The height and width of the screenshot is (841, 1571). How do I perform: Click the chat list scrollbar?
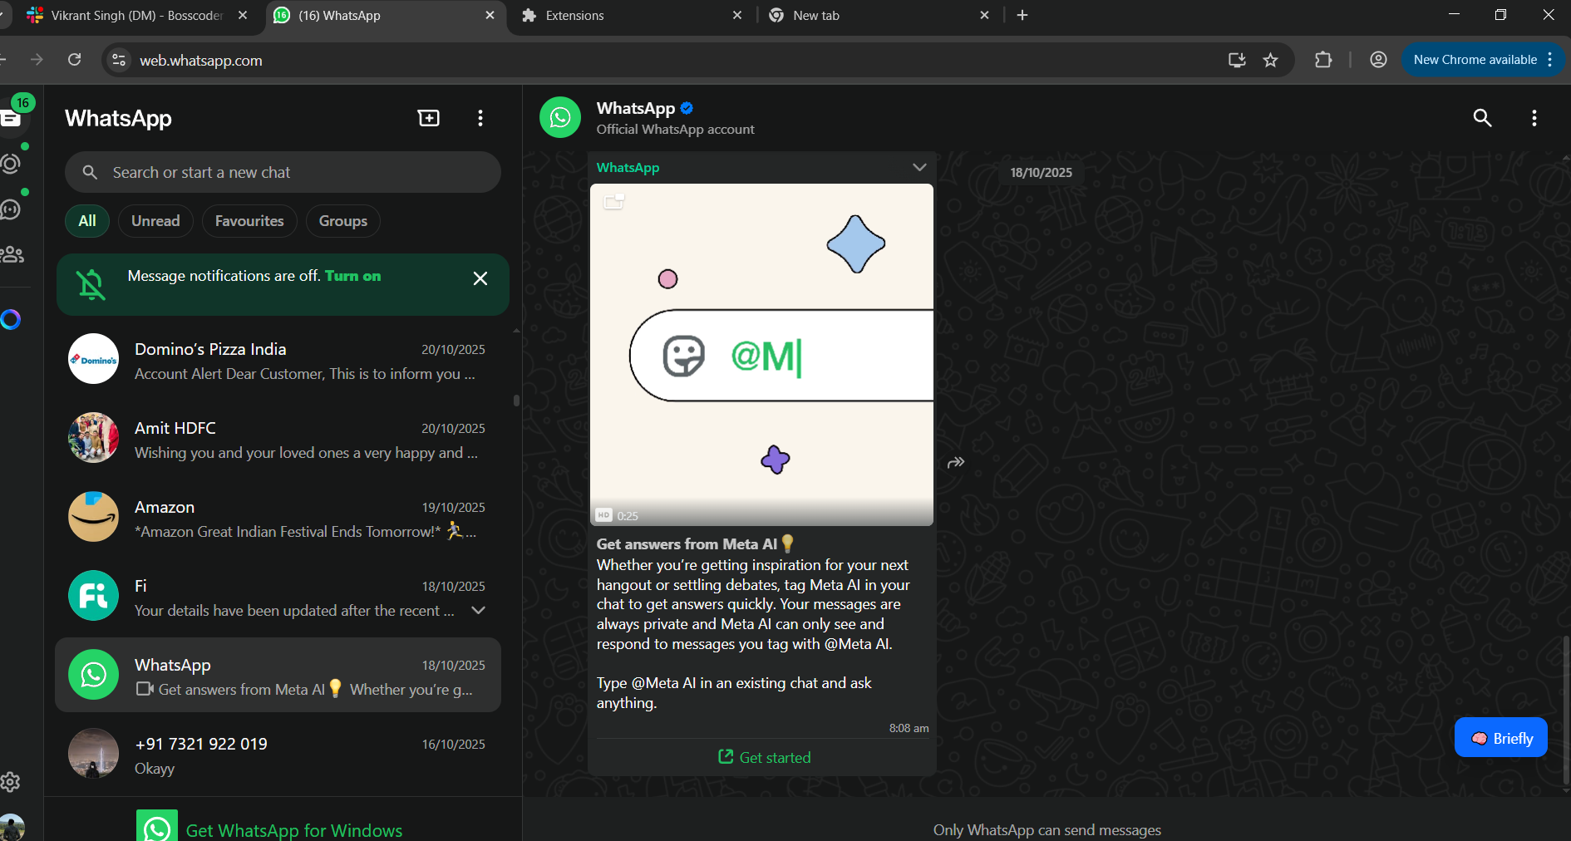click(x=516, y=401)
